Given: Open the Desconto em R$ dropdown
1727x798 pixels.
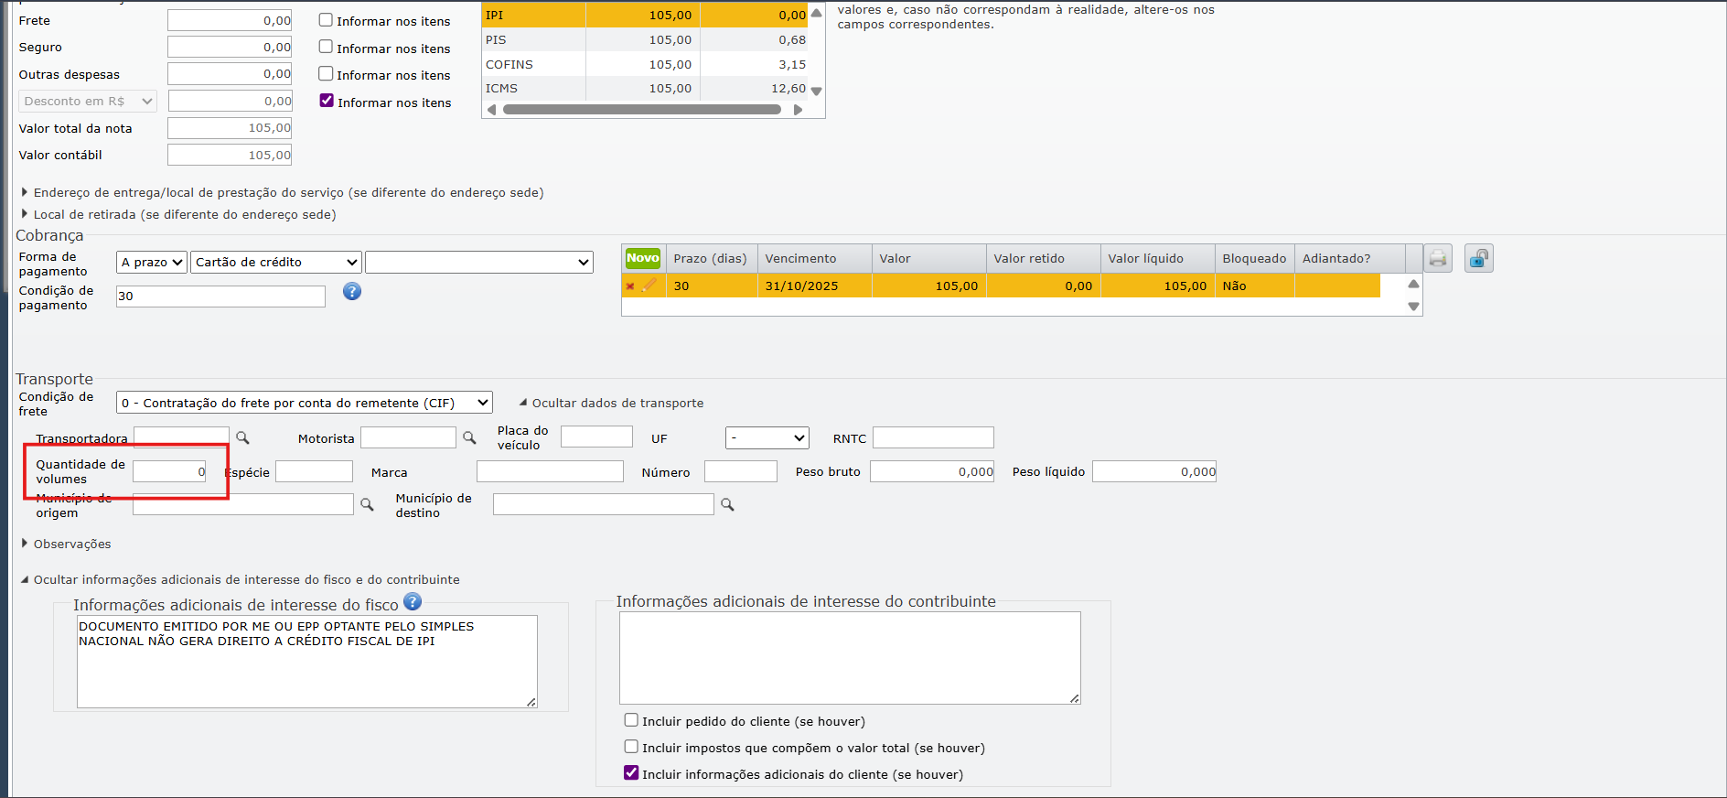Looking at the screenshot, I should coord(88,102).
